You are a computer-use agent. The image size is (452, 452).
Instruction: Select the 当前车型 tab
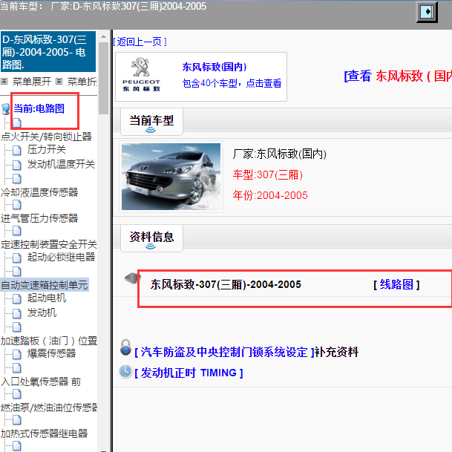tap(151, 122)
